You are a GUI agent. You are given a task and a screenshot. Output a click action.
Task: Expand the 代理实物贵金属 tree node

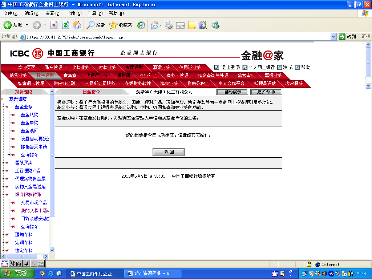click(x=3, y=178)
